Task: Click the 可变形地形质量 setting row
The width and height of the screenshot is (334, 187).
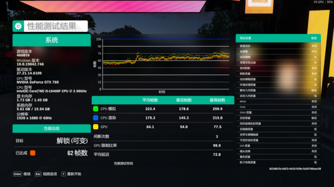Action: click(278, 140)
